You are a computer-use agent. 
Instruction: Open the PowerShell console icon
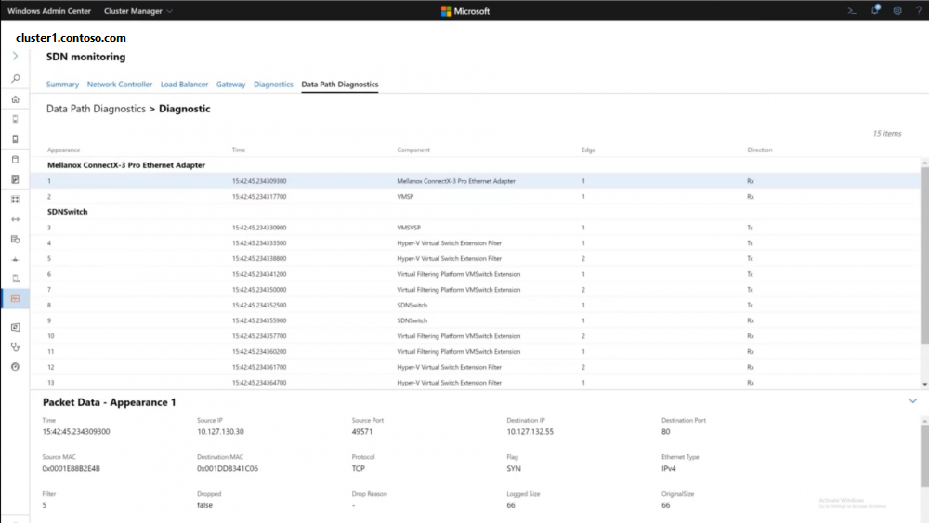coord(852,10)
